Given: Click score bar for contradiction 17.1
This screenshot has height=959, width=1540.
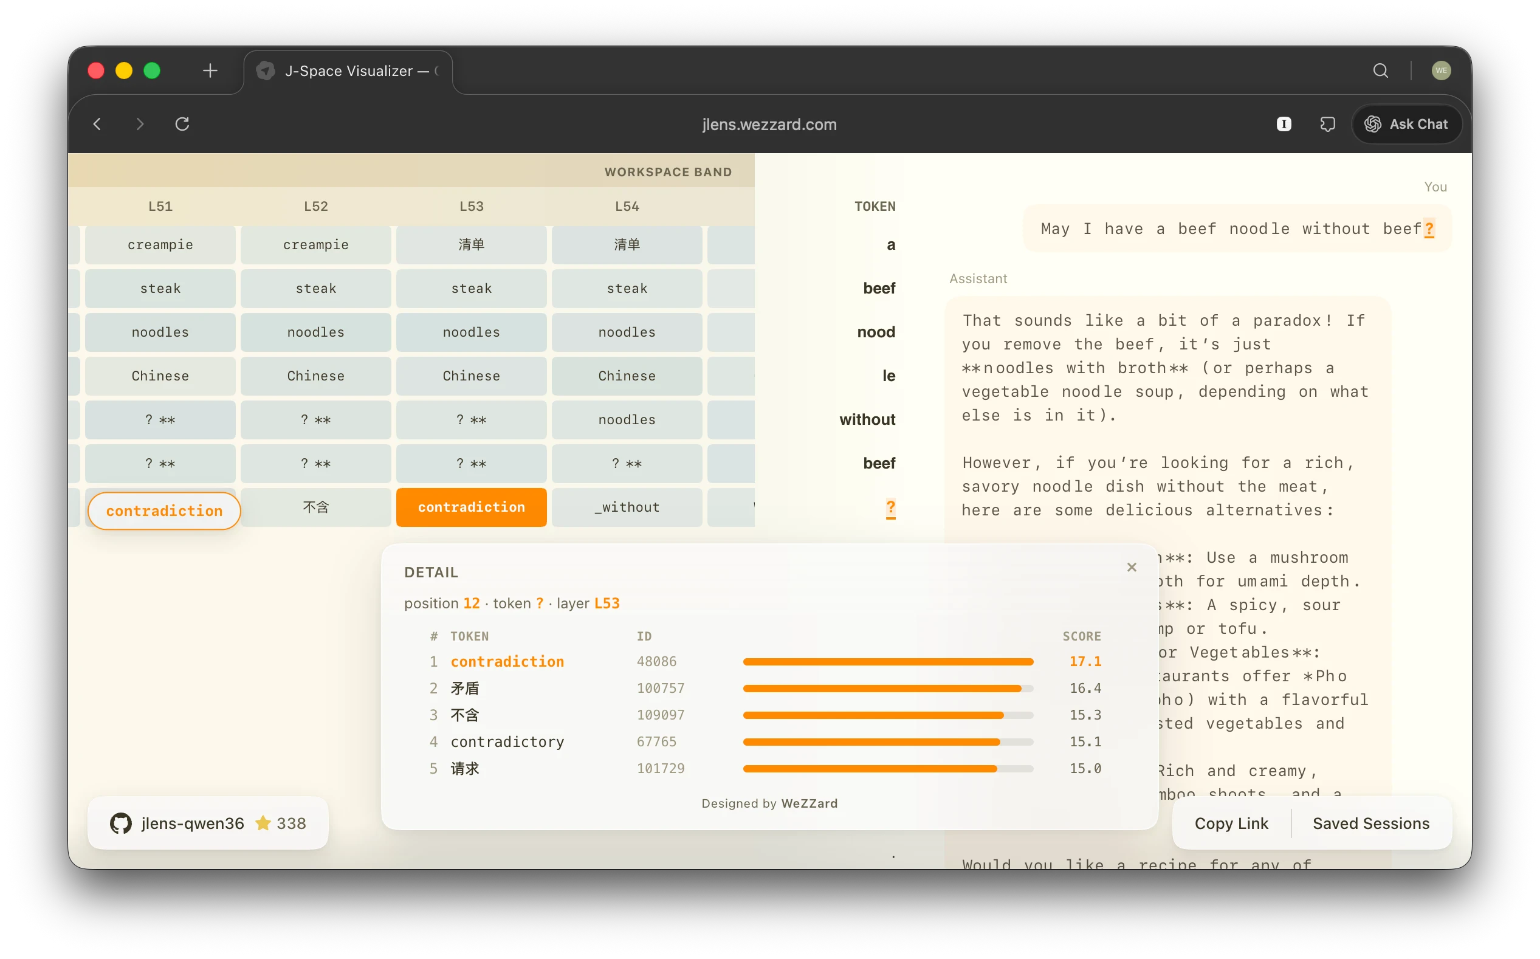Looking at the screenshot, I should [888, 662].
